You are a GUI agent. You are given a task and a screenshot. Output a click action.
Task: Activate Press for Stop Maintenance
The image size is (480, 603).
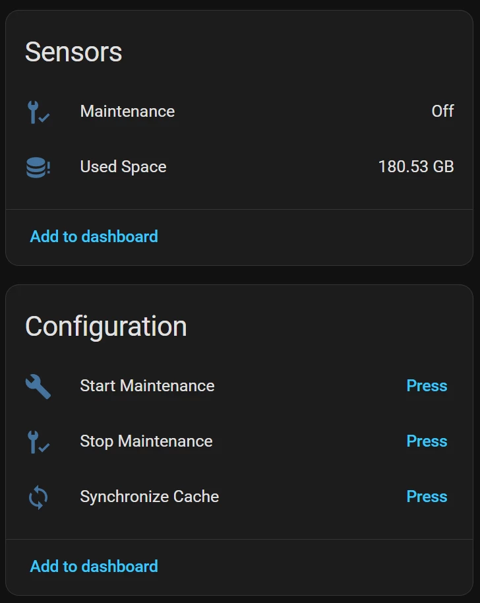coord(427,441)
